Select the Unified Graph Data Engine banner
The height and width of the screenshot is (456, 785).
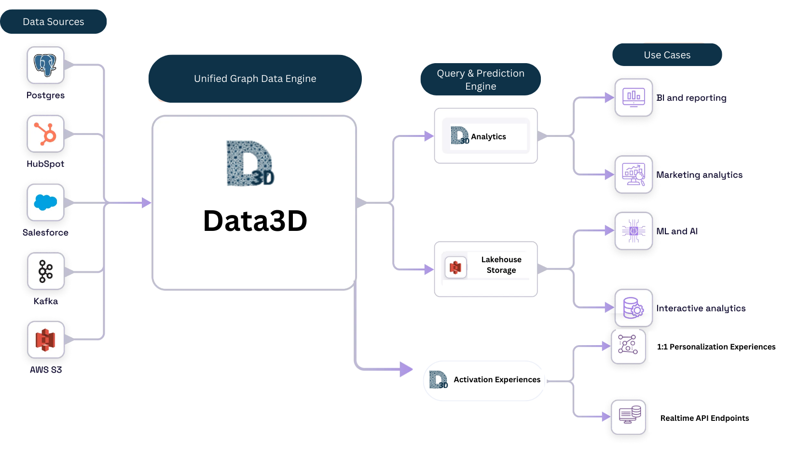[255, 78]
